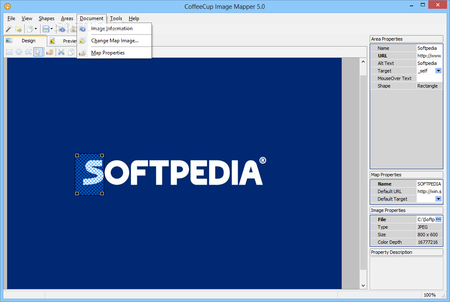This screenshot has width=450, height=302.
Task: Open the Shapes menu
Action: (x=46, y=18)
